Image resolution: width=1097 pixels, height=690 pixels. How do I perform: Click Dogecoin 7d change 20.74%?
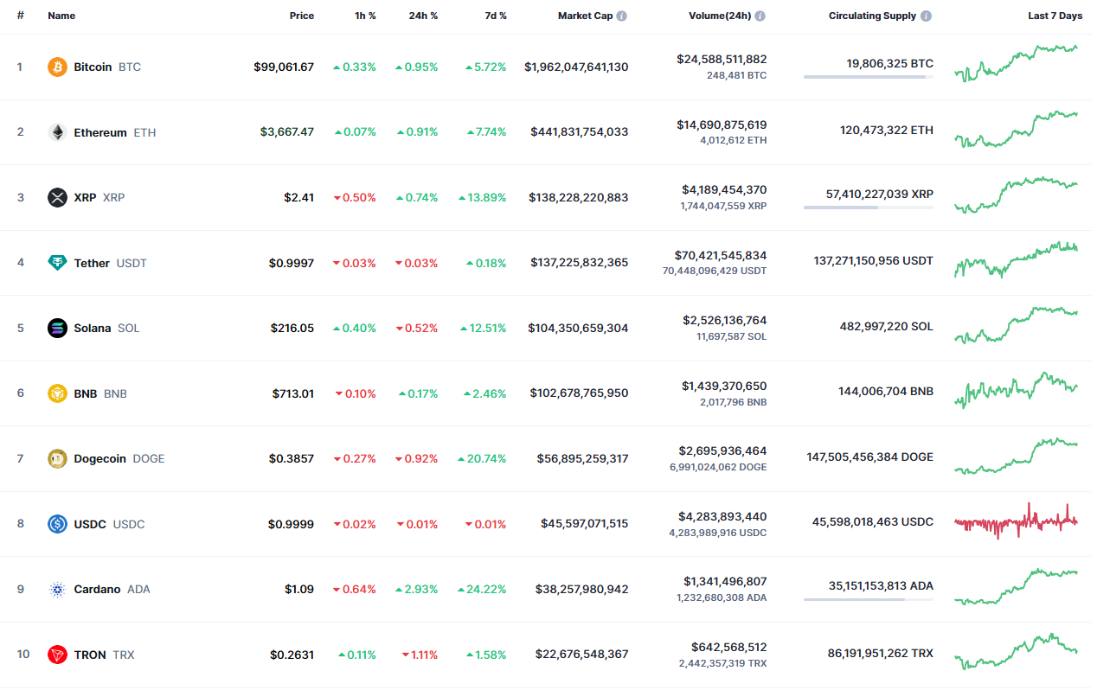482,458
